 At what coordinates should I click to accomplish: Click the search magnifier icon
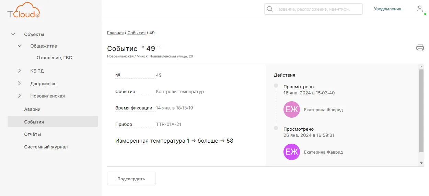click(x=270, y=9)
